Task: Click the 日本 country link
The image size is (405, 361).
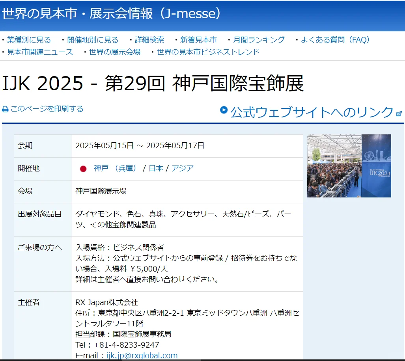Action: (x=155, y=167)
